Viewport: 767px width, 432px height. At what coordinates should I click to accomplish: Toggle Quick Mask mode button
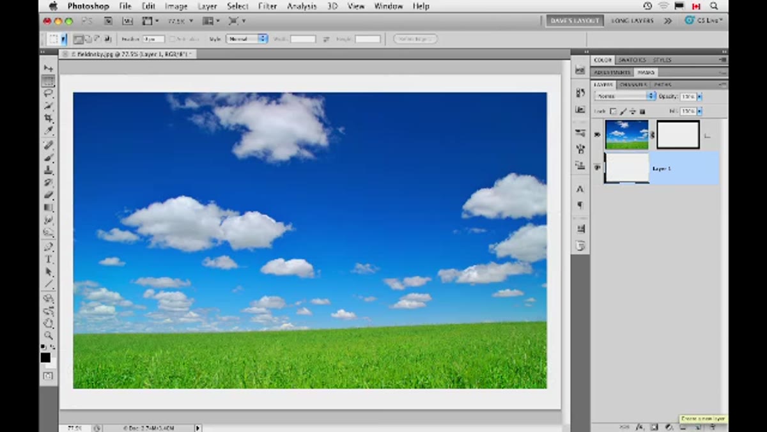[48, 376]
